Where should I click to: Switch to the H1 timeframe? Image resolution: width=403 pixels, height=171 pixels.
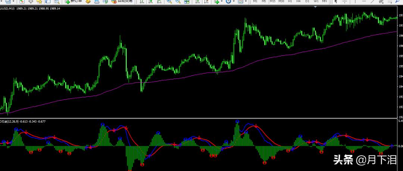tap(290, 1)
